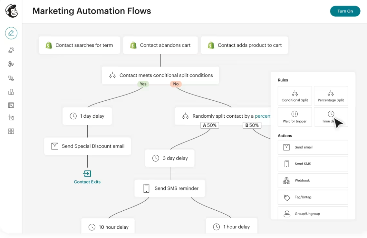Screen dimensions: 367x238
Task: Click the No branch label
Action: point(176,84)
